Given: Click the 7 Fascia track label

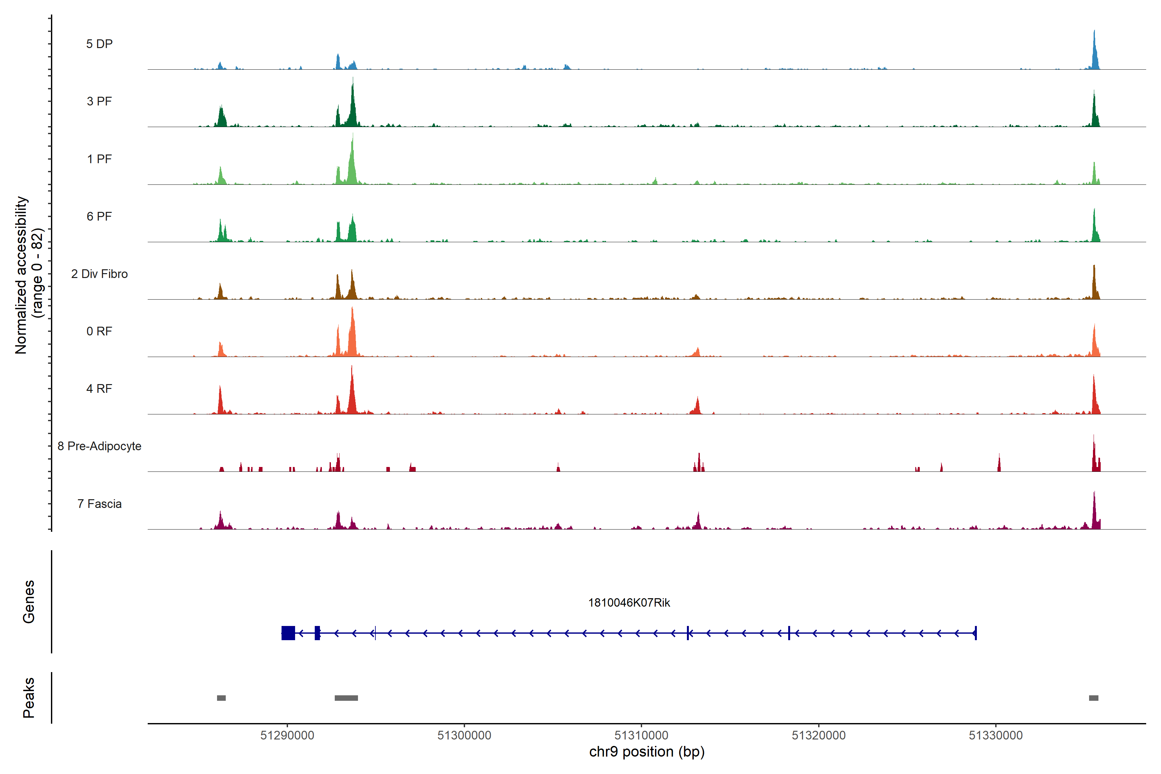Looking at the screenshot, I should [x=99, y=503].
